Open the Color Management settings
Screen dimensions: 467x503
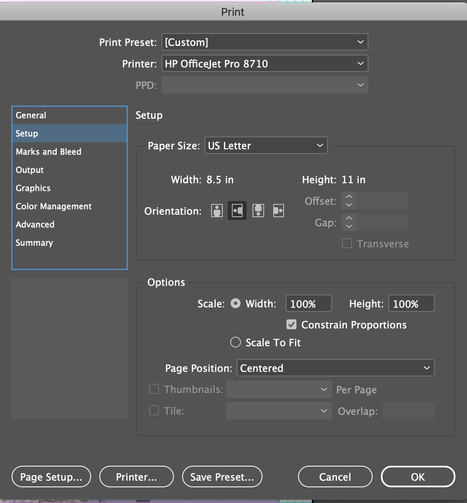pos(53,206)
